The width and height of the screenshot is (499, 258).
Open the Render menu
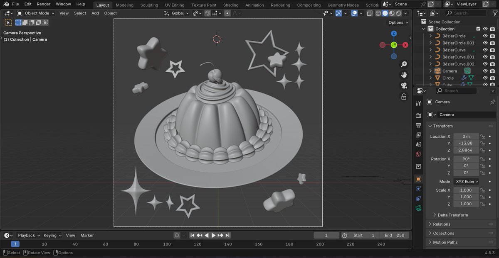click(x=43, y=4)
